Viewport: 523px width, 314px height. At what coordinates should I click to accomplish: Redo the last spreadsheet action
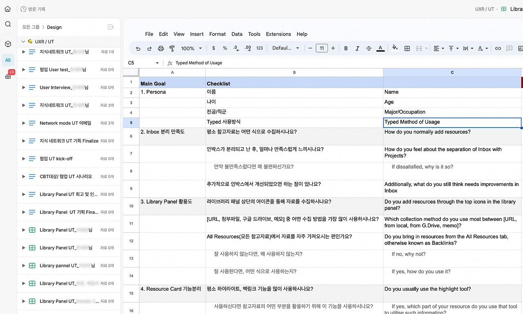pos(150,48)
